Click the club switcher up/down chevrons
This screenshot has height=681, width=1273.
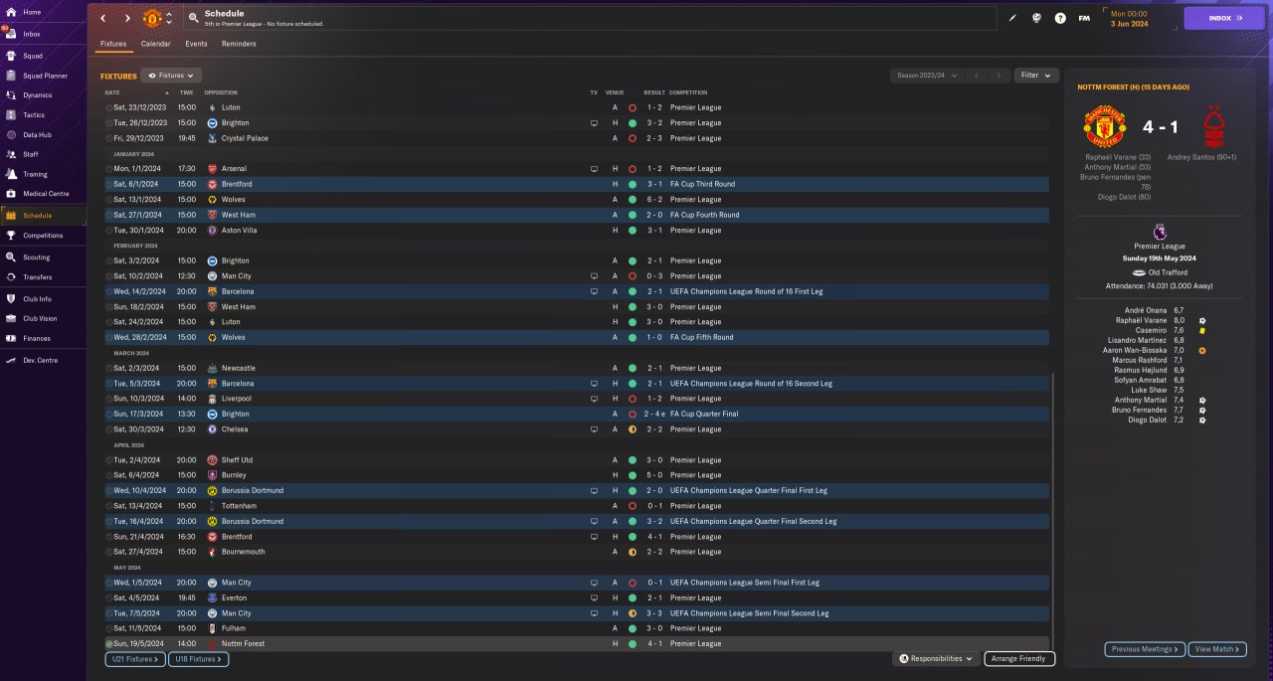click(x=169, y=18)
